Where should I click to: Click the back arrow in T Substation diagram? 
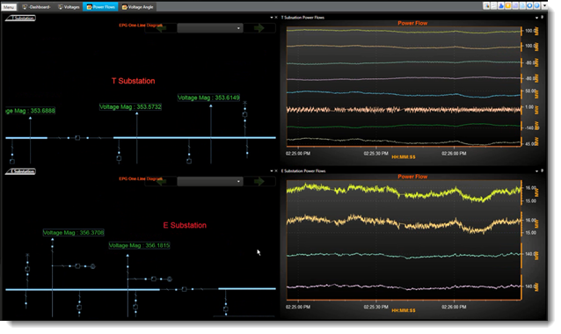pyautogui.click(x=161, y=28)
